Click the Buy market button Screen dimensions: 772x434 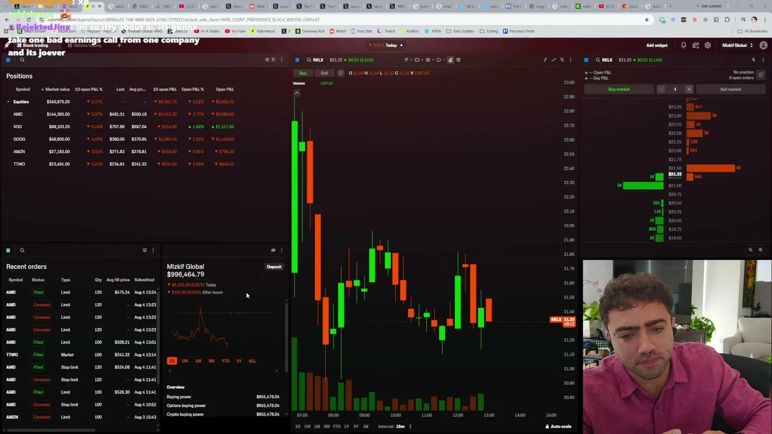coord(619,89)
